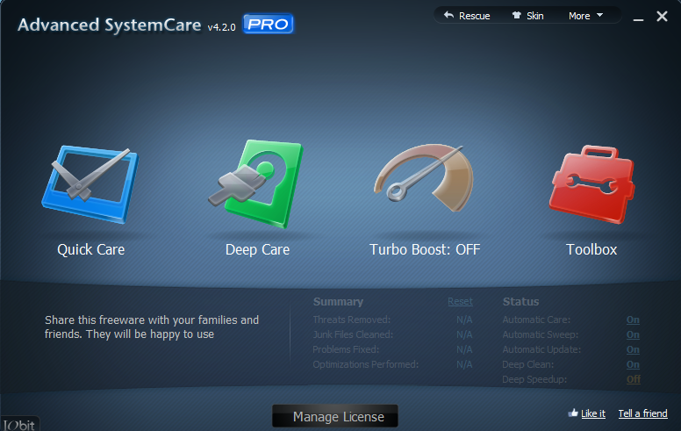Click the Share this freeware message
This screenshot has width=681, height=431.
click(152, 327)
